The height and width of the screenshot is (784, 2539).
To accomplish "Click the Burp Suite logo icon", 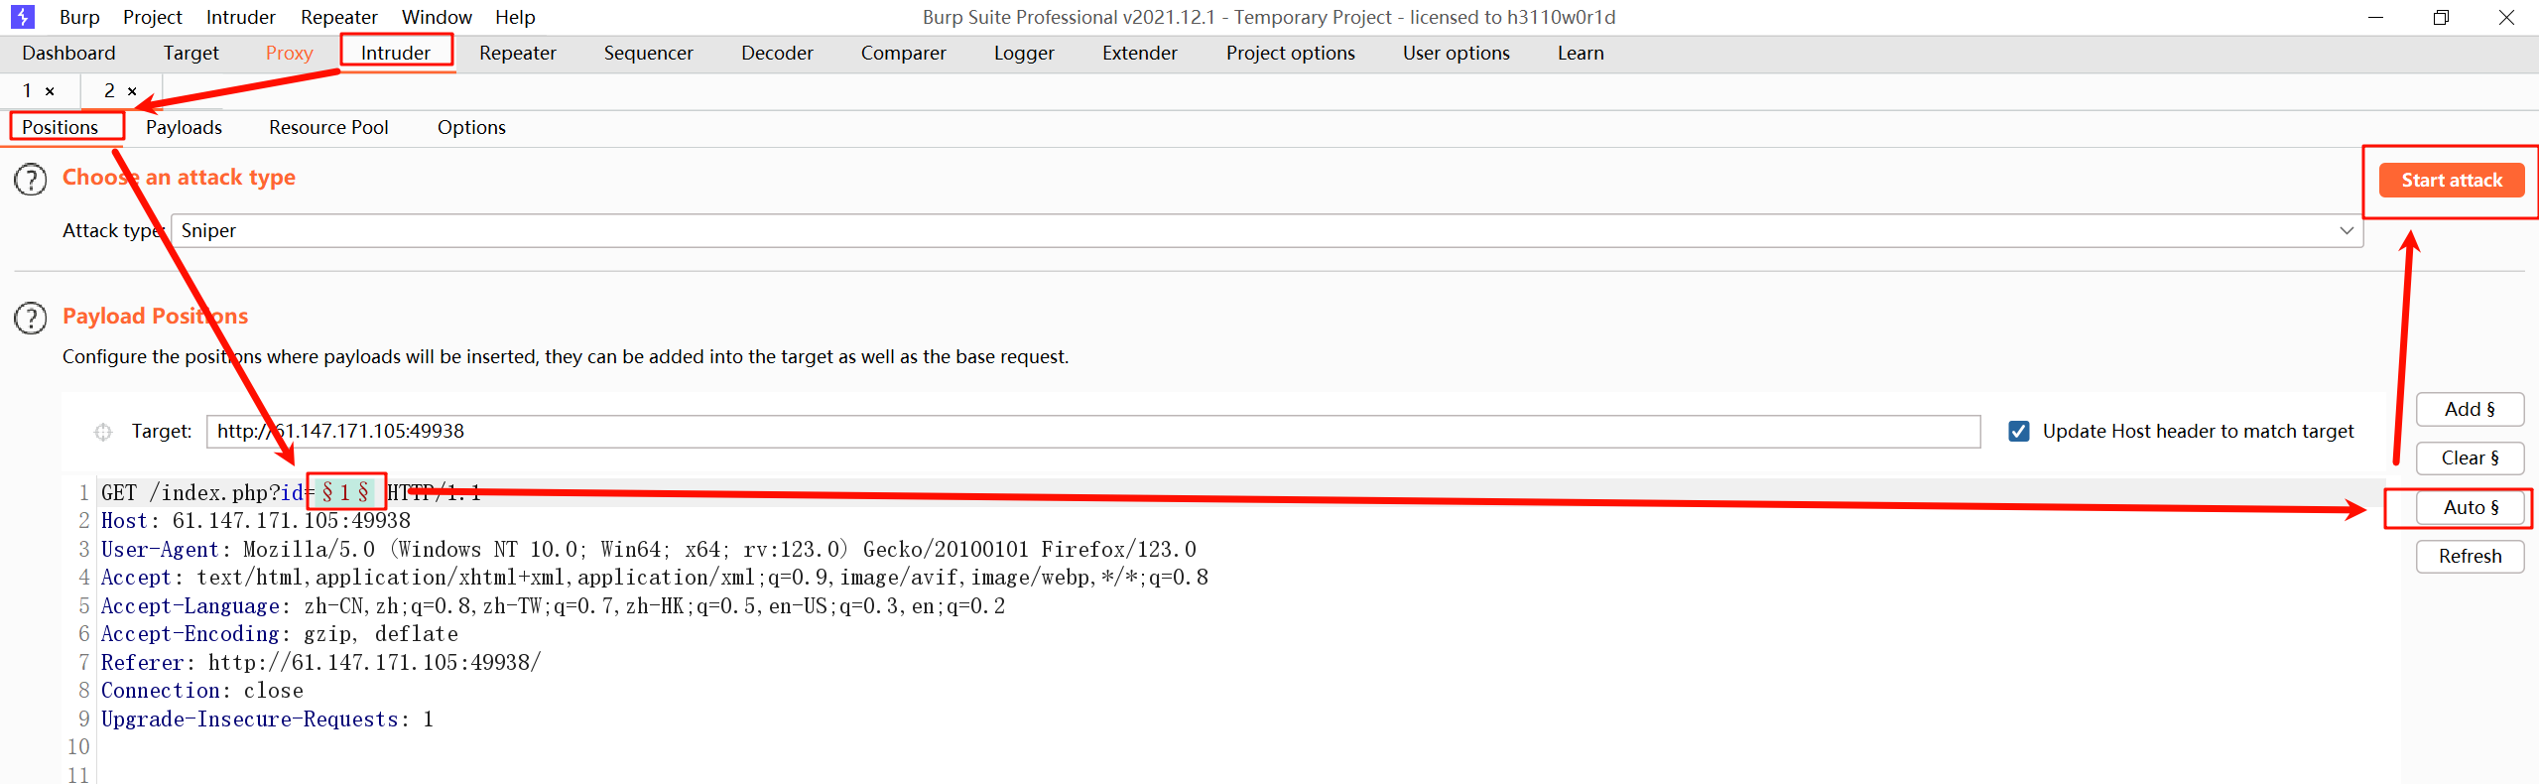I will click(22, 17).
